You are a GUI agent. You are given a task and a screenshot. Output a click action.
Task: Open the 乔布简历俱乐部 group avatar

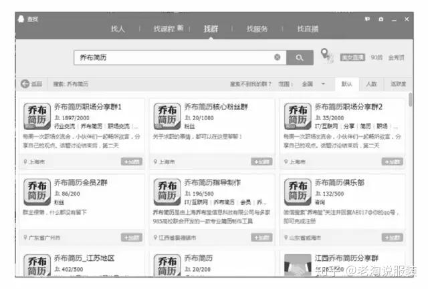pyautogui.click(x=298, y=192)
